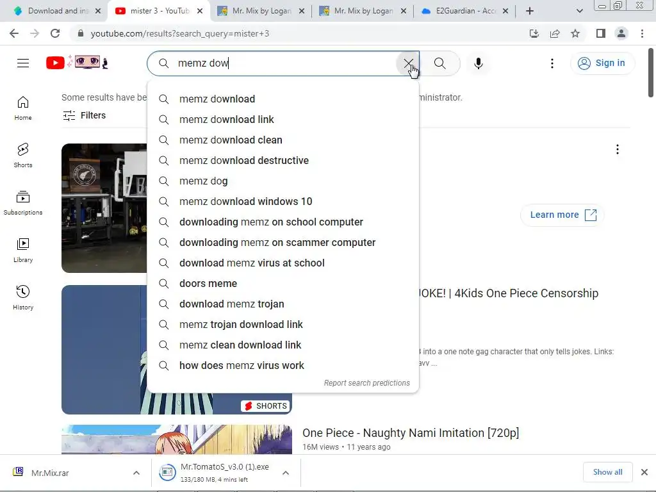Image resolution: width=656 pixels, height=492 pixels.
Task: Pick 'downloading memz on school computer' suggestion
Action: point(283,222)
